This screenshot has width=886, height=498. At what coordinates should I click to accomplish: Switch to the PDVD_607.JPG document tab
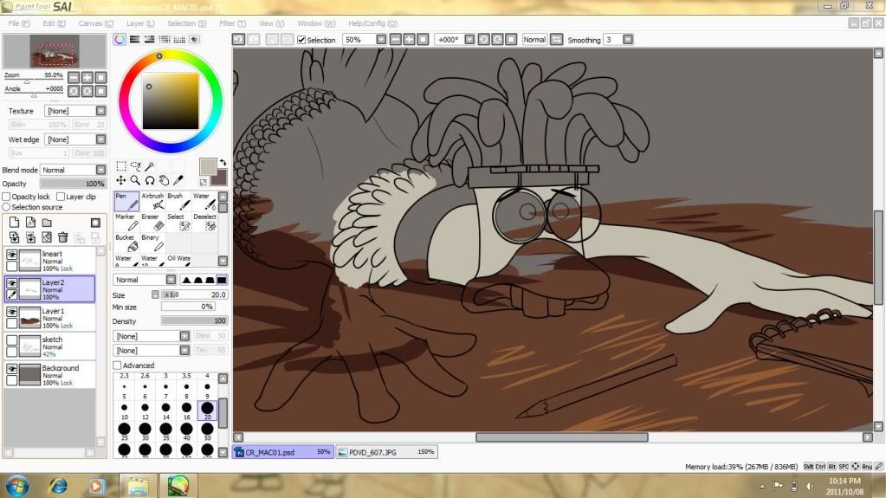[x=385, y=451]
